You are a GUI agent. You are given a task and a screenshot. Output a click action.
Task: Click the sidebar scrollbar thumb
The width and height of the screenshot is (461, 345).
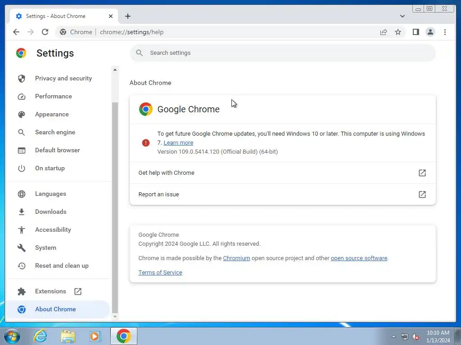tap(115, 208)
